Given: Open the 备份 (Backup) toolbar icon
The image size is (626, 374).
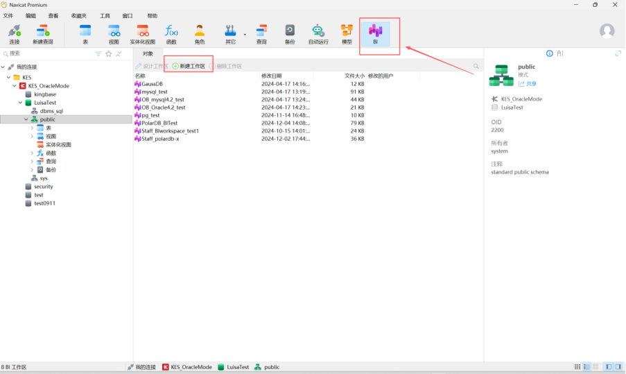Looking at the screenshot, I should (290, 33).
